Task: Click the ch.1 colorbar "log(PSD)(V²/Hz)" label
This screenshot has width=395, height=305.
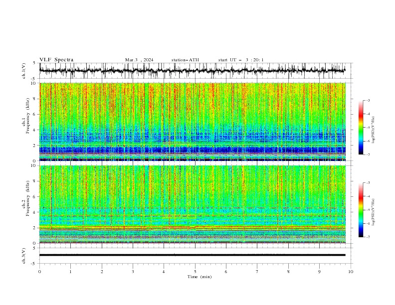Action: (374, 130)
